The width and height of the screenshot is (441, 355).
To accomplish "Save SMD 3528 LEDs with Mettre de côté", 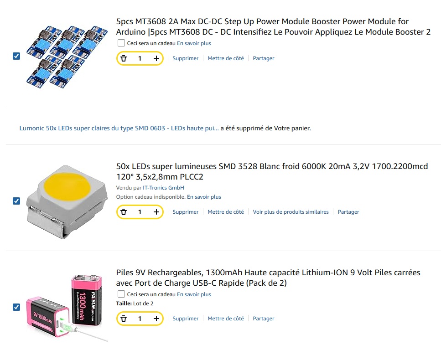I will pos(226,212).
